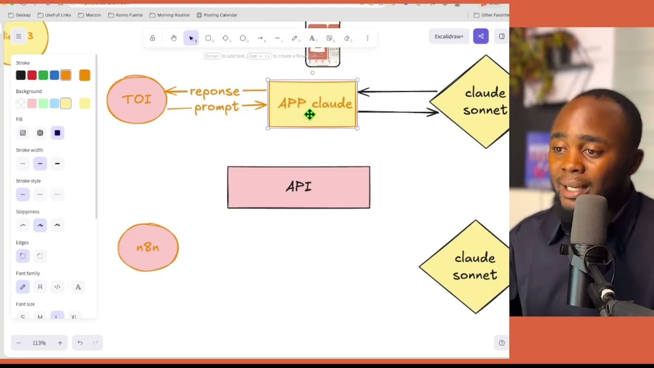Open the Other Favorites bookmarks folder

coord(491,15)
